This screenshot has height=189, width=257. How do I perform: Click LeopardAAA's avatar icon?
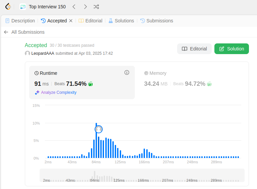tap(28, 53)
